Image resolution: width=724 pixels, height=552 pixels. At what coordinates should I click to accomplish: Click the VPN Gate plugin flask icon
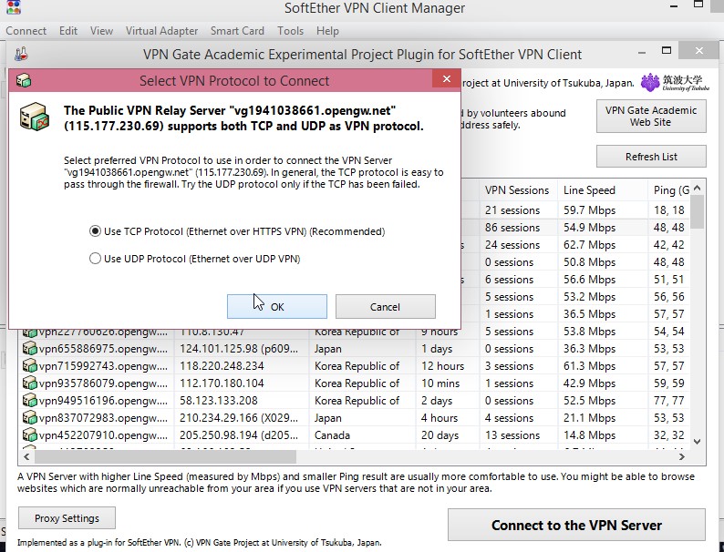(21, 54)
